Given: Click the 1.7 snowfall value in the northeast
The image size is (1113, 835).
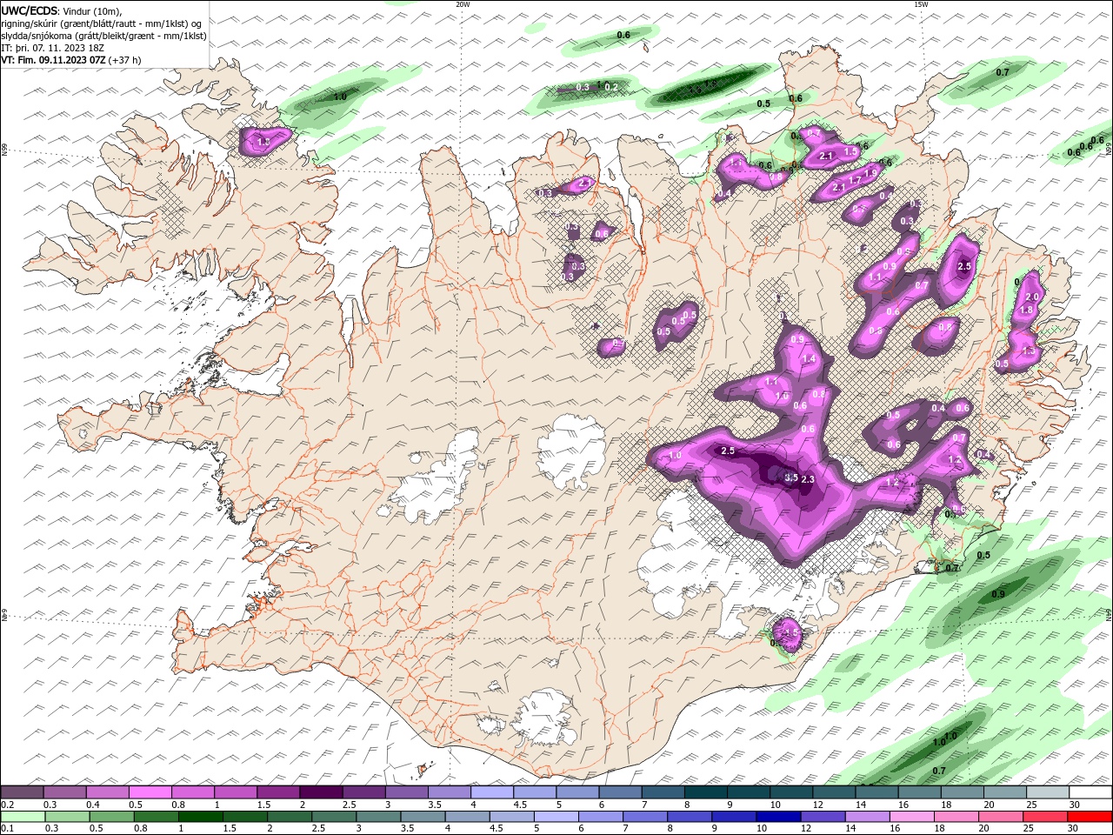Looking at the screenshot, I should (x=855, y=181).
